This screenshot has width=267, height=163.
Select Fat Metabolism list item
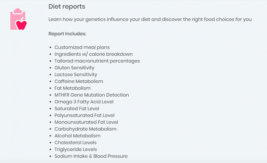pos(72,88)
